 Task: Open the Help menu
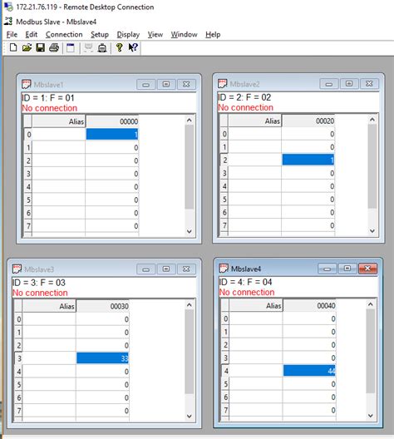(x=213, y=34)
